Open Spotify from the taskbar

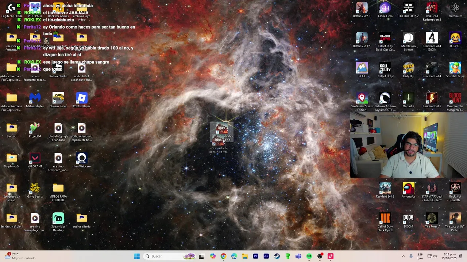(x=309, y=256)
